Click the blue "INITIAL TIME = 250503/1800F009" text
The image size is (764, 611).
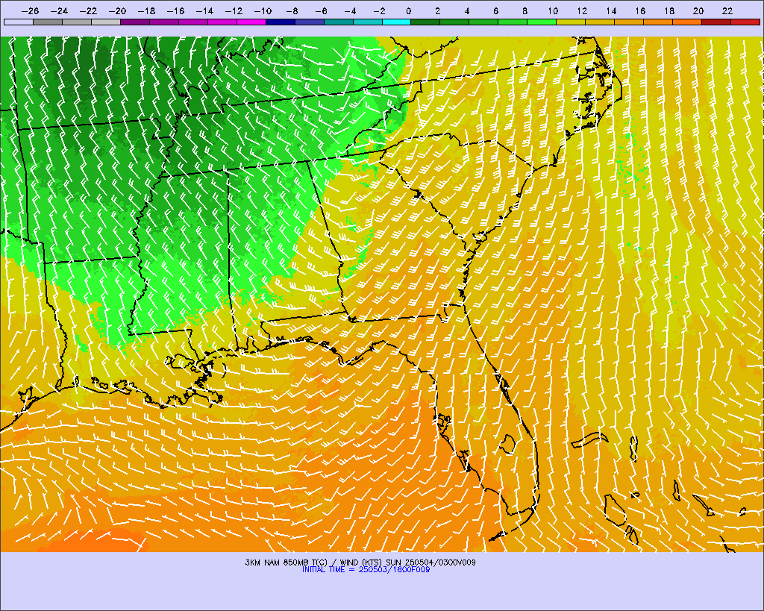click(366, 569)
